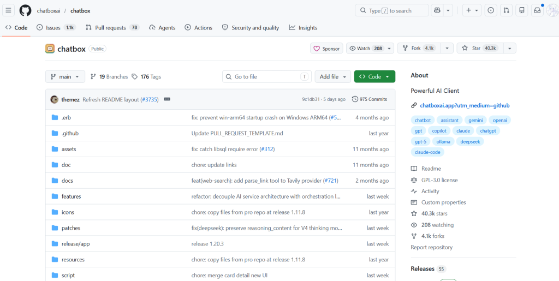Screen dimensions: 559x281
Task: Open the features folder
Action: click(72, 196)
